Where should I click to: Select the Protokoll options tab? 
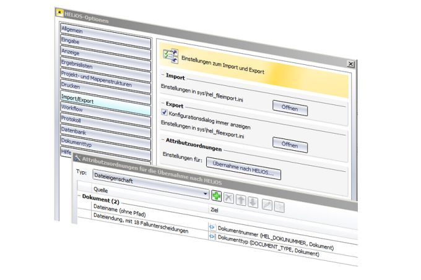click(x=105, y=127)
